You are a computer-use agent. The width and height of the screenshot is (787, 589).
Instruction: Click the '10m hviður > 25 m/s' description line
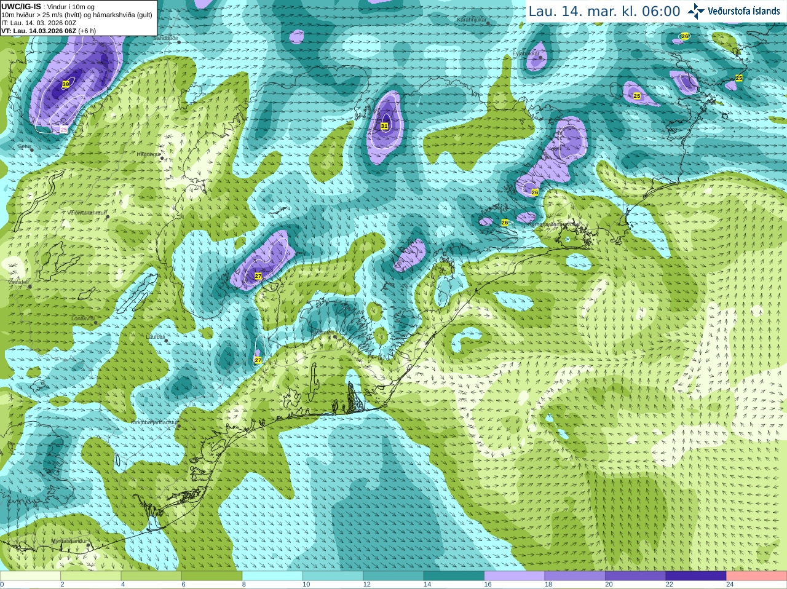click(77, 15)
